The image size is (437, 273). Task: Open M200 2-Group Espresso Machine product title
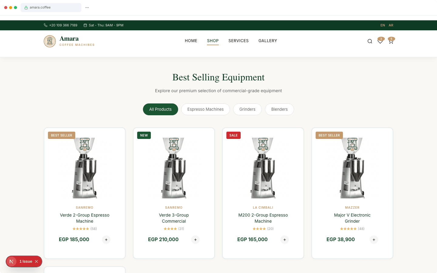coord(263,218)
